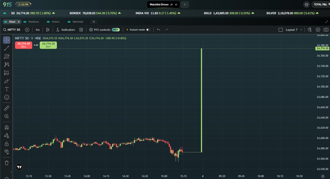The image size is (330, 179).
Task: Add a new panel tab with plus
Action: [94, 22]
